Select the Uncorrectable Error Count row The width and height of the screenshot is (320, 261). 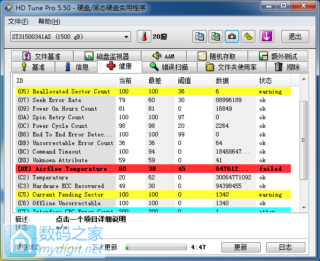(x=153, y=143)
